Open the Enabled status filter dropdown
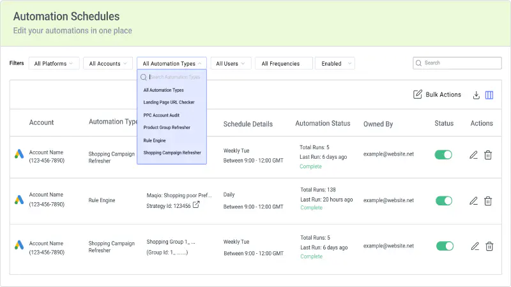Image resolution: width=511 pixels, height=287 pixels. click(335, 63)
